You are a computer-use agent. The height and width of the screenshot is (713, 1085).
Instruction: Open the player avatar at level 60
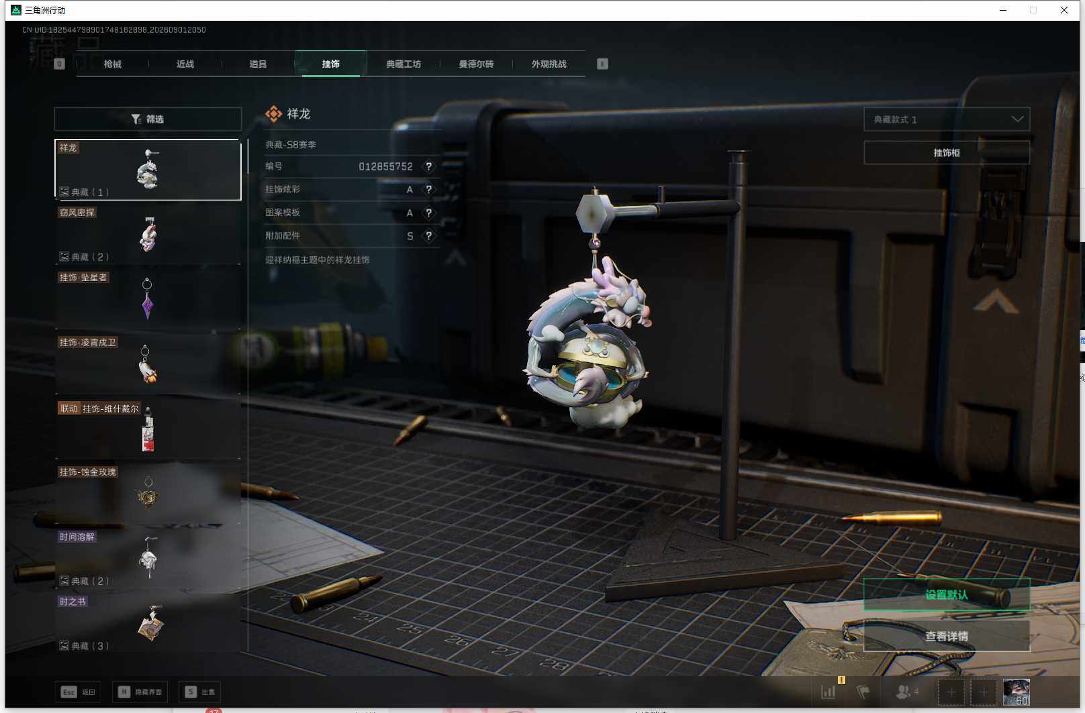(1016, 692)
